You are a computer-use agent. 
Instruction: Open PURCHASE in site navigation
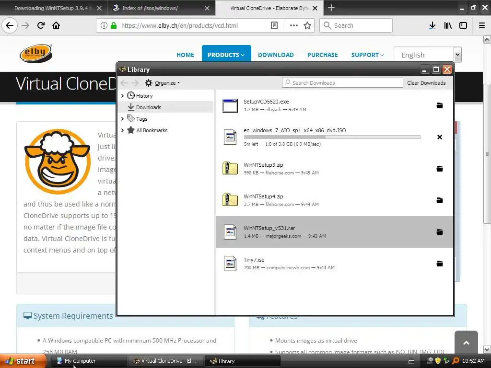[323, 55]
